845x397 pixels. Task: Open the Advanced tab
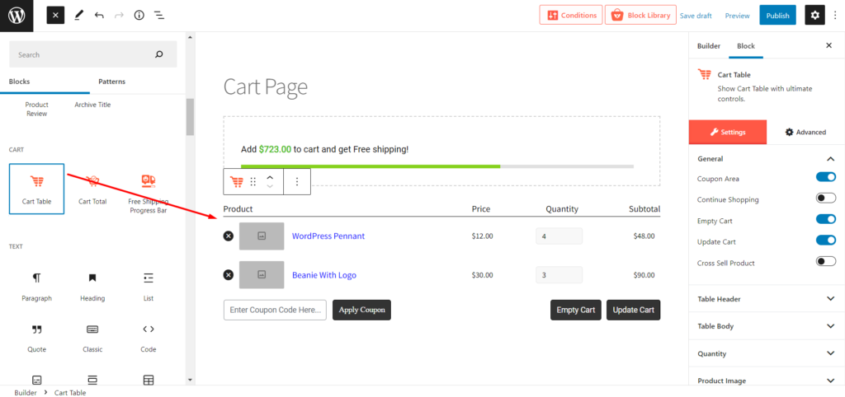[805, 132]
